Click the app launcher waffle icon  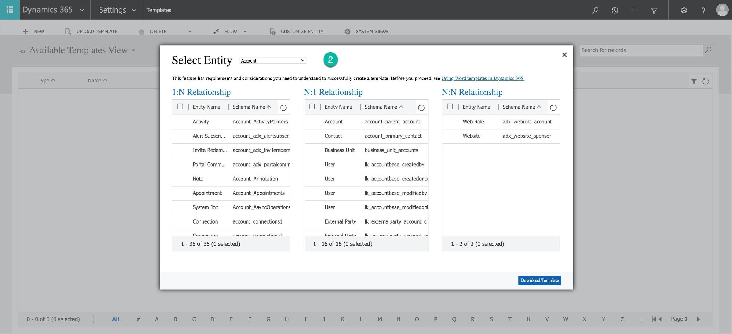(10, 10)
